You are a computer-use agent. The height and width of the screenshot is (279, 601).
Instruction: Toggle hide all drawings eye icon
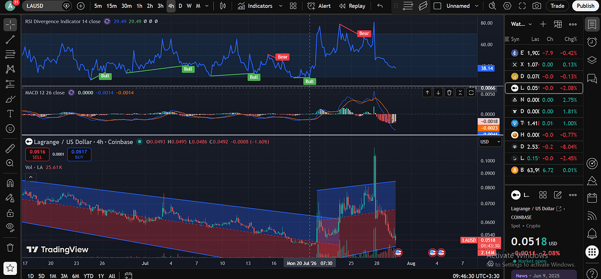(11, 227)
